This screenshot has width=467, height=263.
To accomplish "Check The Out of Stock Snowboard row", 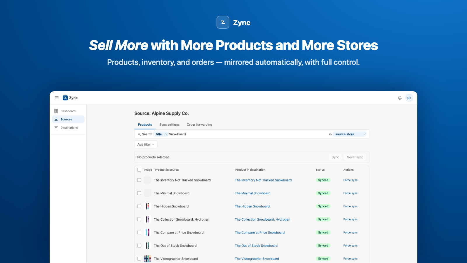I will click(x=139, y=246).
